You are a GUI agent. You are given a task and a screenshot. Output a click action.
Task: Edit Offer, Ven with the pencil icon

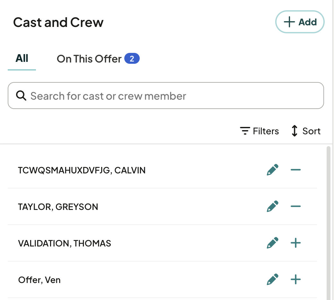coord(272,279)
